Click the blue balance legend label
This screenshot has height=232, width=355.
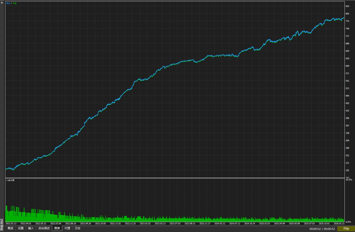point(8,3)
